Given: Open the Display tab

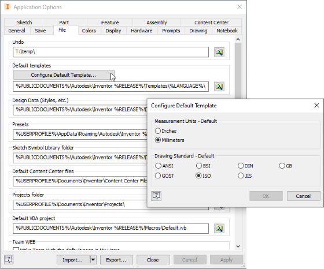Looking at the screenshot, I should [x=113, y=31].
